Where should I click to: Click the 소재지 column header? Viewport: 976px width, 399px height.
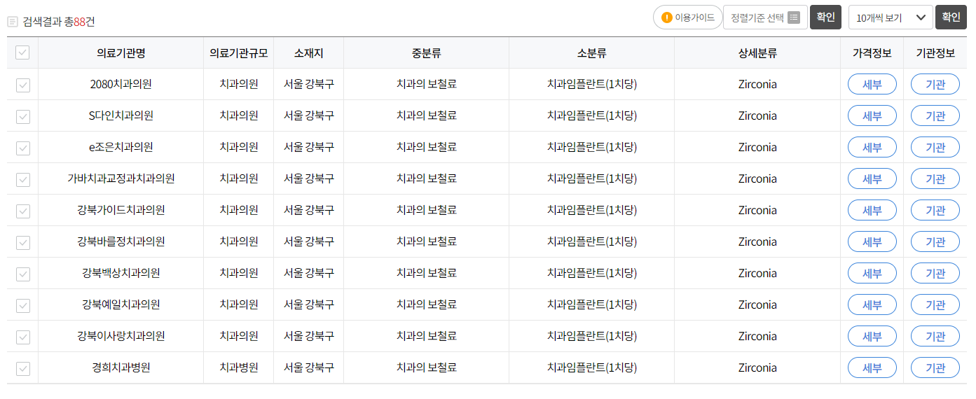coord(309,53)
